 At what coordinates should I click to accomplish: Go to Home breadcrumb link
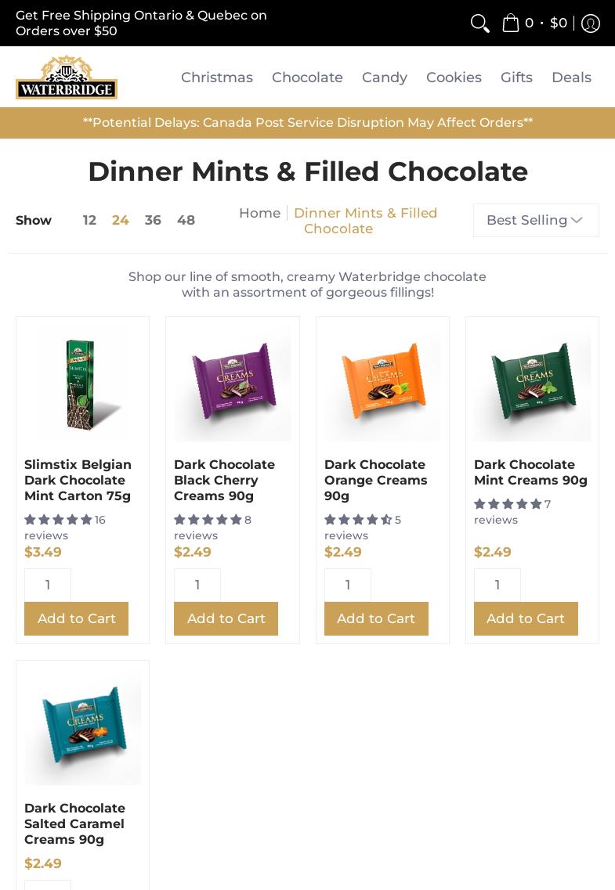(x=259, y=213)
